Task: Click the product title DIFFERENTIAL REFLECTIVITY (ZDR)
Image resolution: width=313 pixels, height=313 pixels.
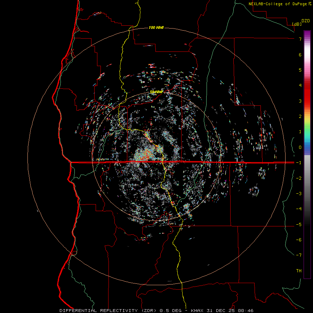Action: (x=109, y=311)
